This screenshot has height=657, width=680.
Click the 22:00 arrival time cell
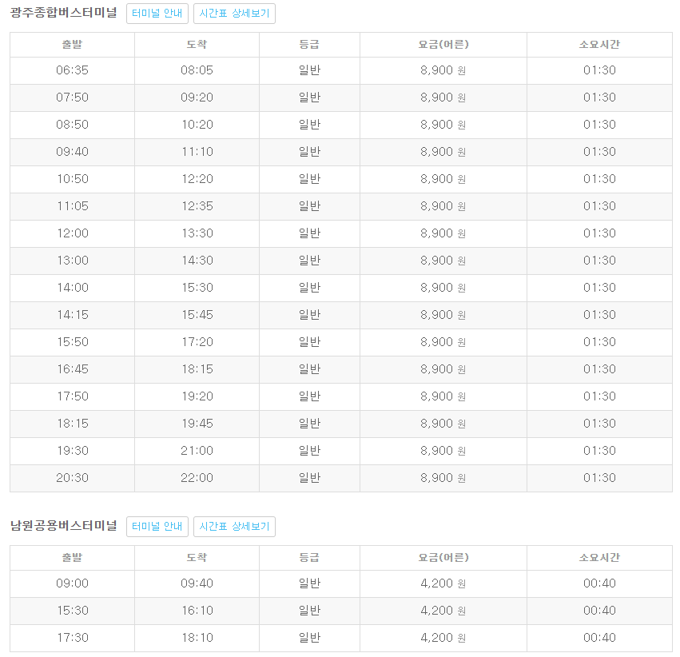(x=197, y=478)
